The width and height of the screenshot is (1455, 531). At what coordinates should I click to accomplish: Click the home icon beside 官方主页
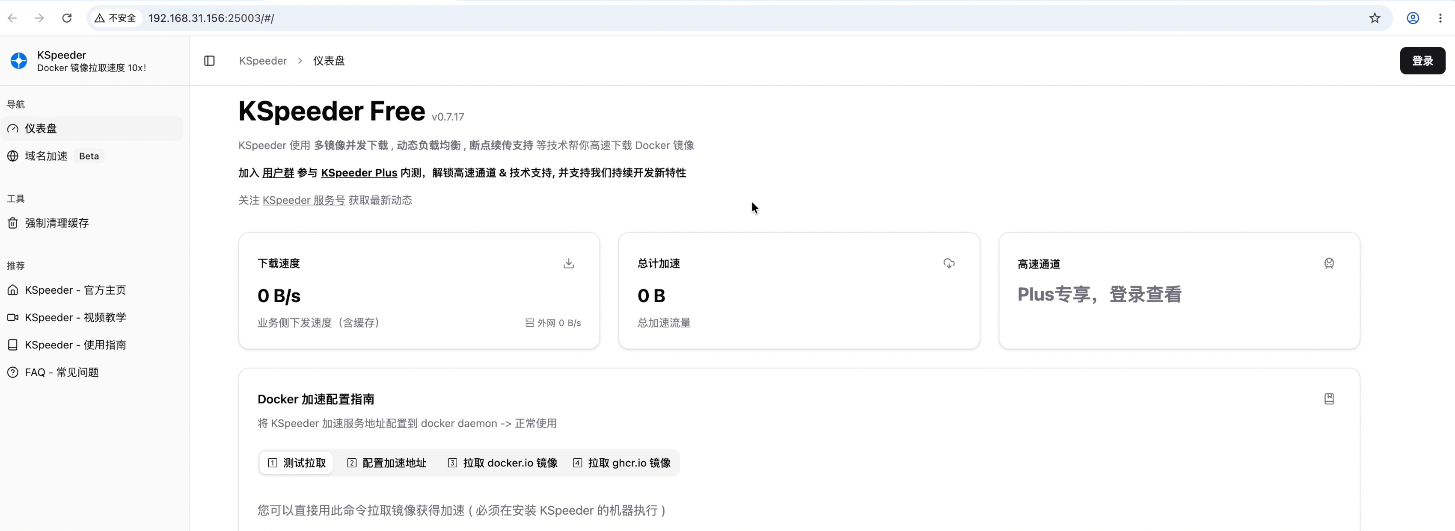(x=12, y=290)
